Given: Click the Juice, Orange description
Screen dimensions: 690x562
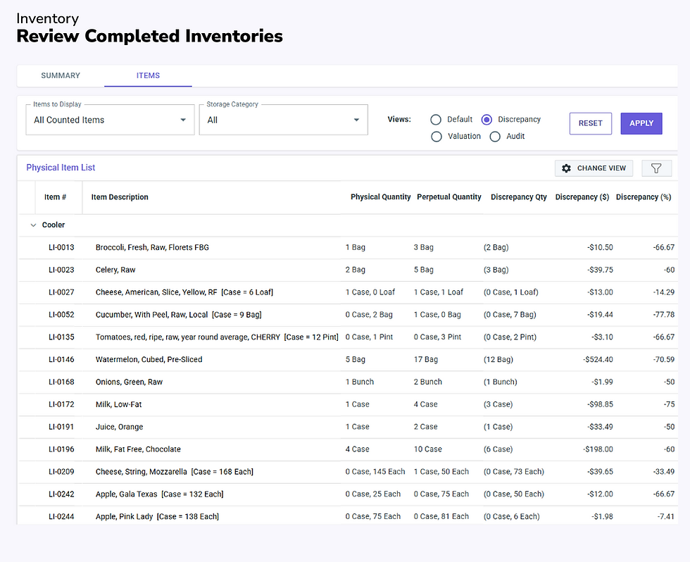Looking at the screenshot, I should coord(119,427).
